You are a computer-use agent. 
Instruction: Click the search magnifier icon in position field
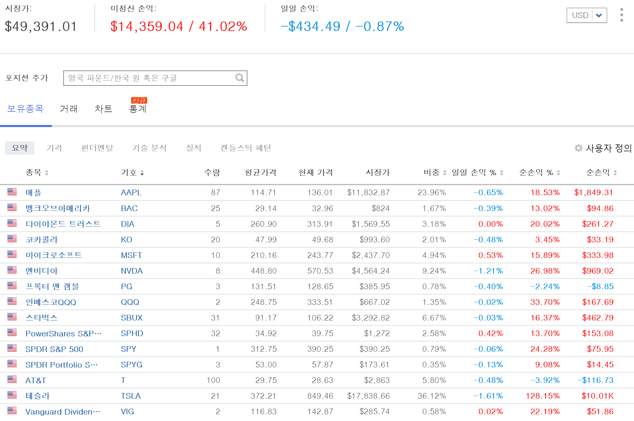pos(240,78)
